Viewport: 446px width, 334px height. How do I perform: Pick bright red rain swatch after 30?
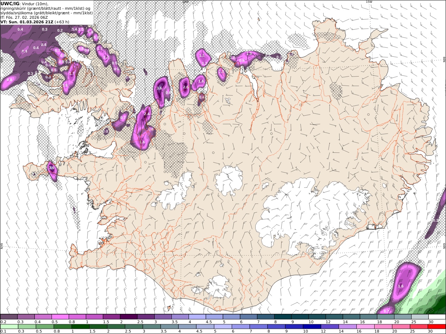(x=437, y=326)
